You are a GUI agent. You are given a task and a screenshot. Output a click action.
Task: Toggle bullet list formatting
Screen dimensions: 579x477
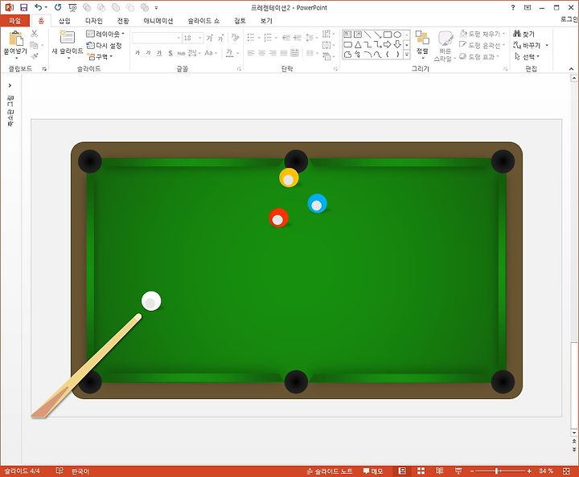pos(251,37)
